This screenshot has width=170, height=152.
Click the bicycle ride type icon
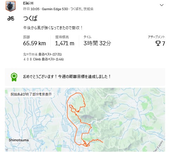tap(11, 18)
